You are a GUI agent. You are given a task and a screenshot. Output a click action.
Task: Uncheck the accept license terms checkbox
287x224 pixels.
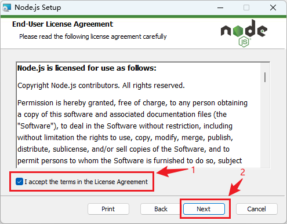[x=19, y=182]
